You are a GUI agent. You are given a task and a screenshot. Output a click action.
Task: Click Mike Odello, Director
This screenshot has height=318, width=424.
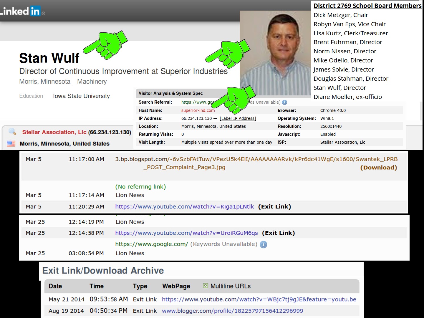pos(343,60)
